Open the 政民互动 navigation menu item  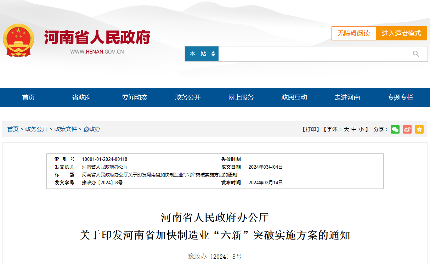pyautogui.click(x=294, y=97)
